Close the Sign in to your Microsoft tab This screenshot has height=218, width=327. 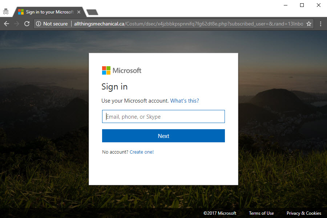tap(79, 12)
